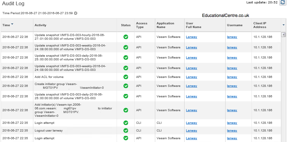
Task: Select Add initiator(s) Veeam-iqn.2006 activity text
Action: point(73,110)
